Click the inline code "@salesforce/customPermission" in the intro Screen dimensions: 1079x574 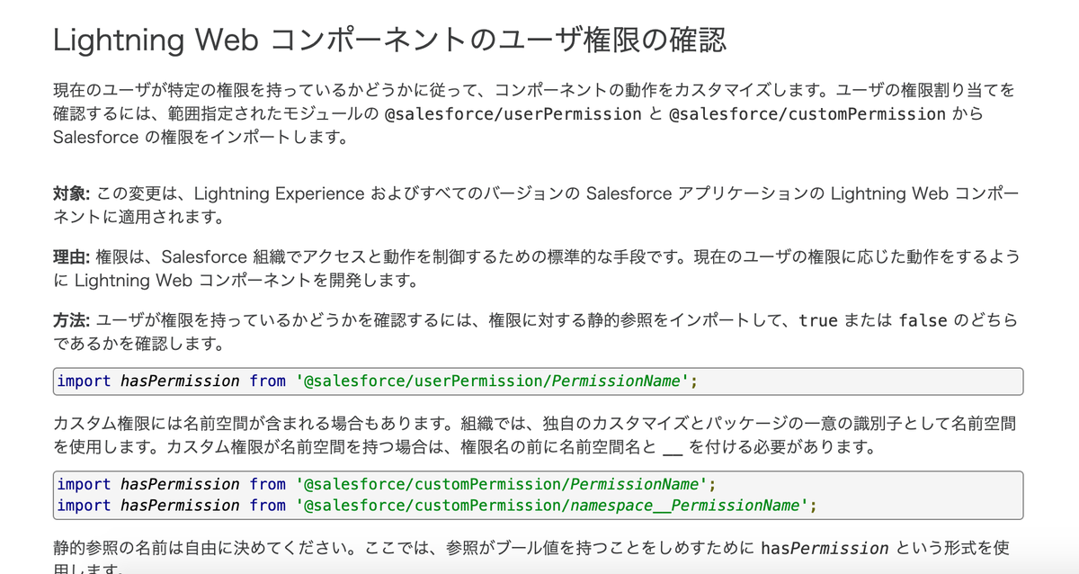[807, 114]
